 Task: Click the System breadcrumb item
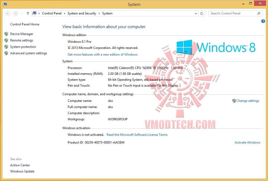(x=107, y=13)
